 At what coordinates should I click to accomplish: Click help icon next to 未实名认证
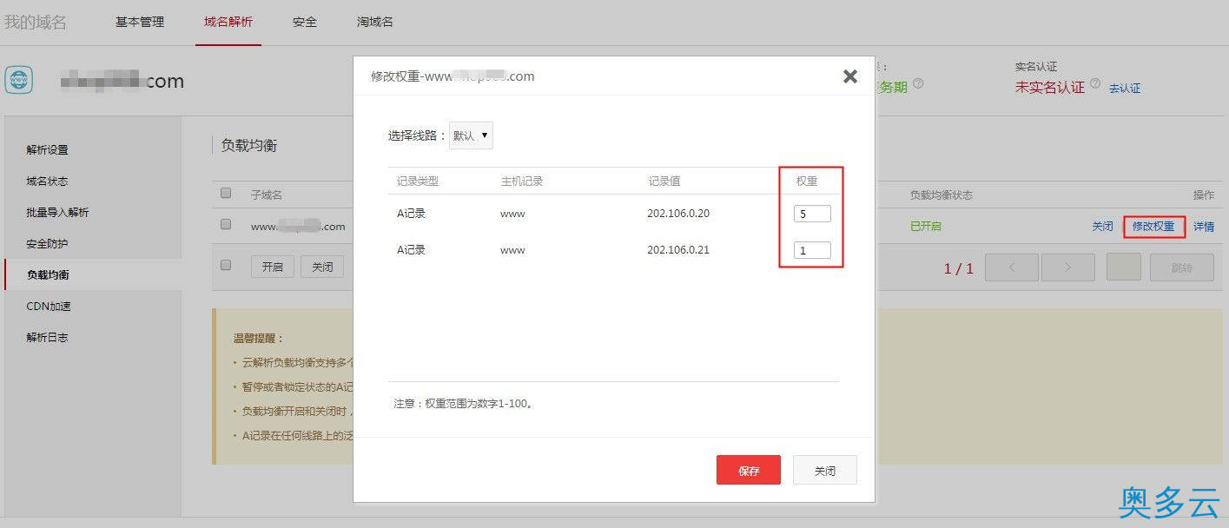[1094, 85]
